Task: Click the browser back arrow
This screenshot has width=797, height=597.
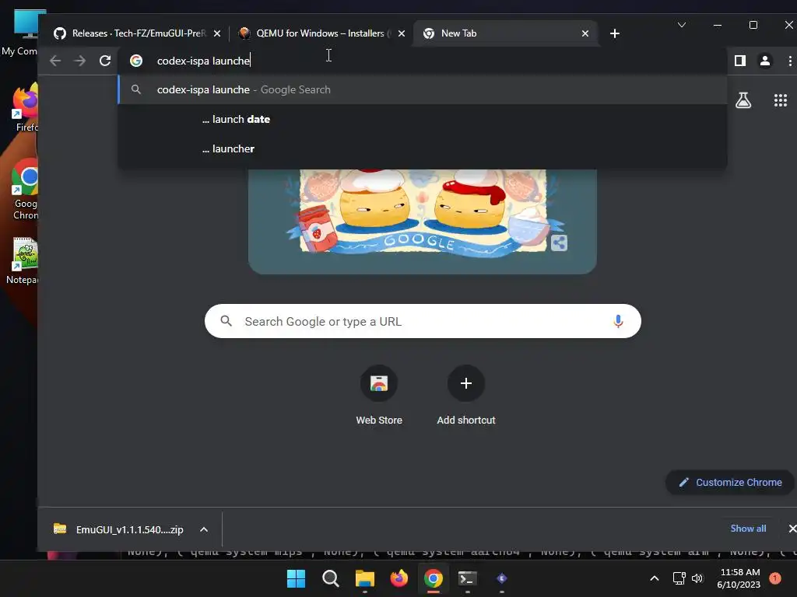Action: point(55,61)
